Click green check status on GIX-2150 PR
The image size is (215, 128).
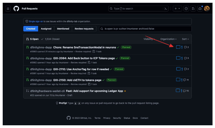(103, 80)
